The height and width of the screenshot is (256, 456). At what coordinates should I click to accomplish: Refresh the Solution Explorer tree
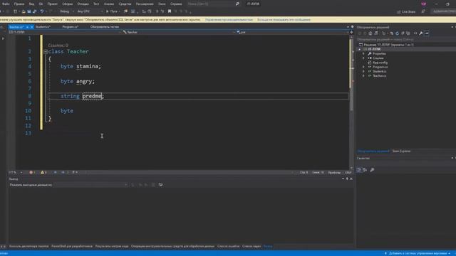coord(398,33)
